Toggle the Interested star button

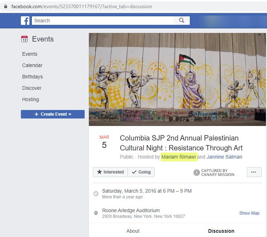pyautogui.click(x=110, y=172)
